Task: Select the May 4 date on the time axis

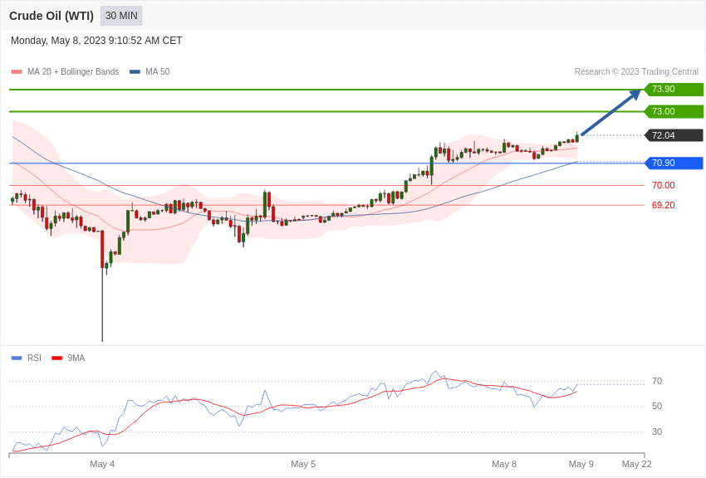Action: tap(102, 464)
